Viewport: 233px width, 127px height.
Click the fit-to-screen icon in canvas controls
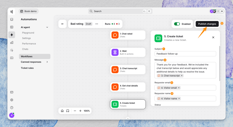[x=68, y=111]
